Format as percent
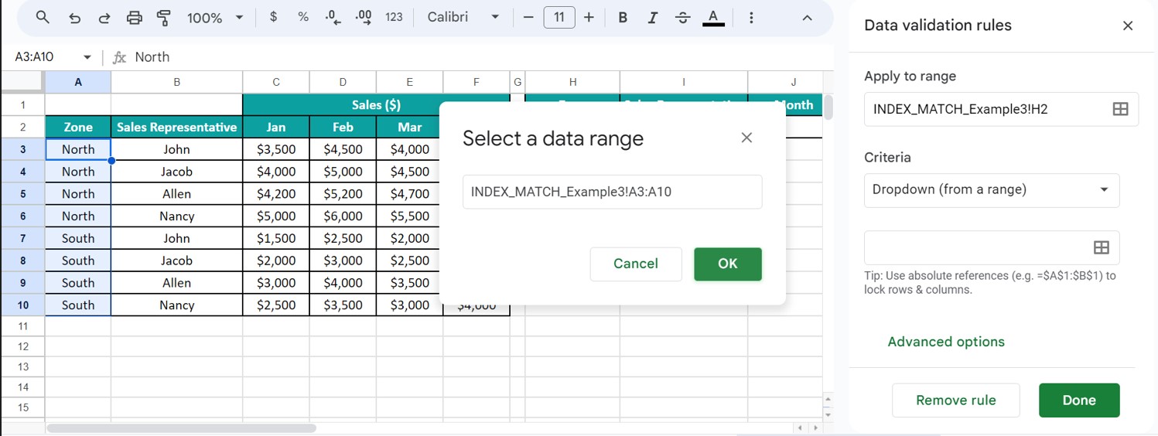This screenshot has width=1158, height=436. (x=303, y=17)
